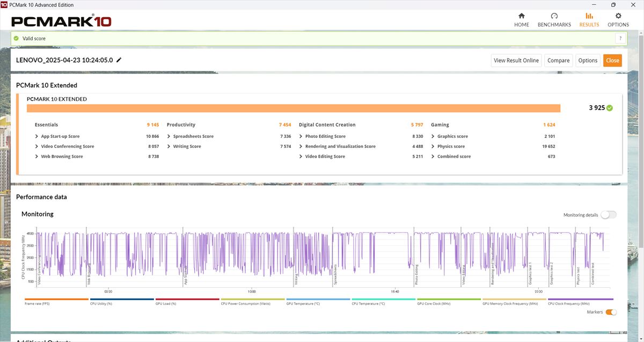Click the pencil icon to rename the result

(x=119, y=60)
